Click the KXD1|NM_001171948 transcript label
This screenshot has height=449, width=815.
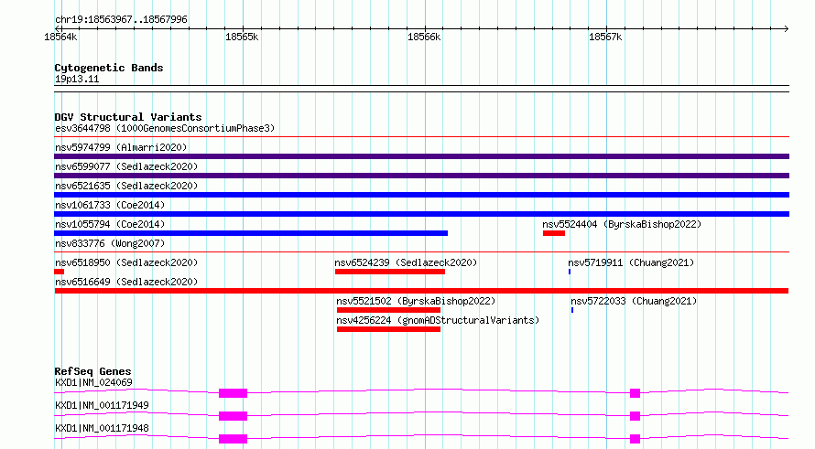pyautogui.click(x=102, y=428)
